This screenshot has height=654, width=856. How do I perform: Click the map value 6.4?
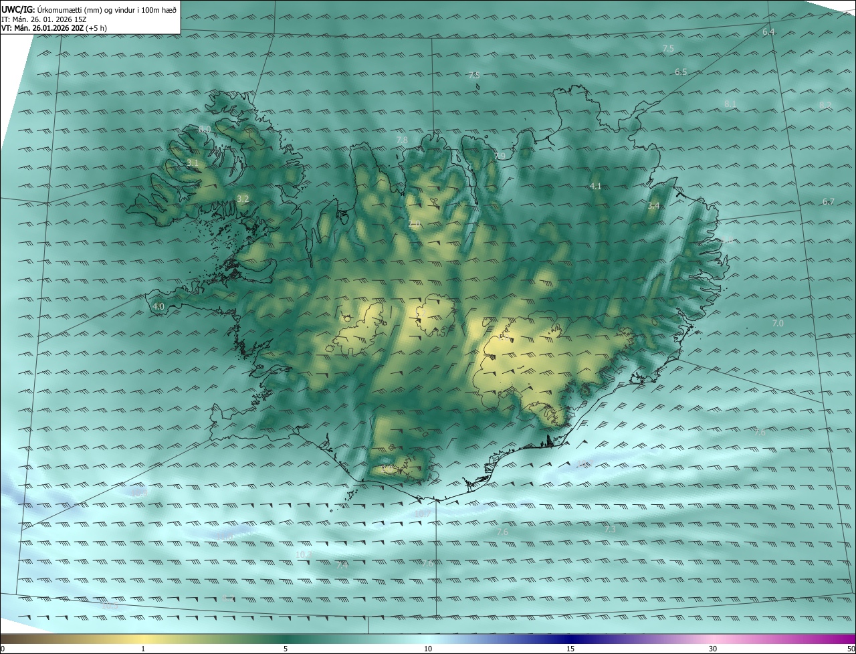pos(768,32)
